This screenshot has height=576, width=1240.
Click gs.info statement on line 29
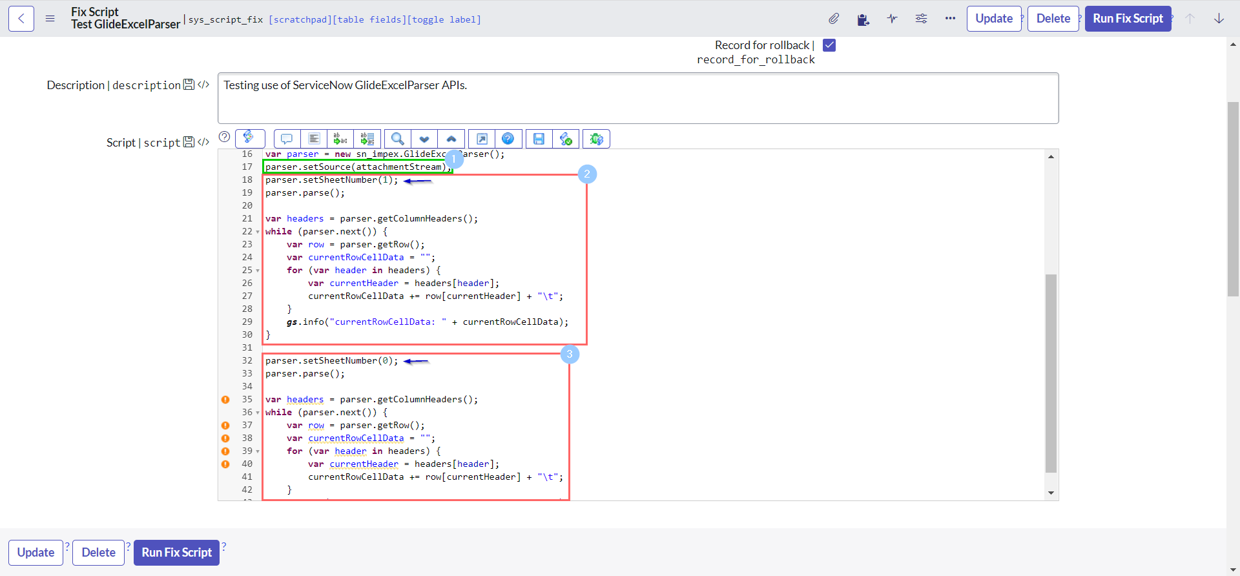pyautogui.click(x=428, y=322)
